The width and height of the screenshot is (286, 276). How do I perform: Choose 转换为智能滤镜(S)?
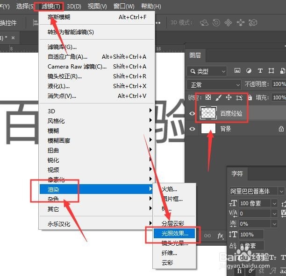click(97, 32)
